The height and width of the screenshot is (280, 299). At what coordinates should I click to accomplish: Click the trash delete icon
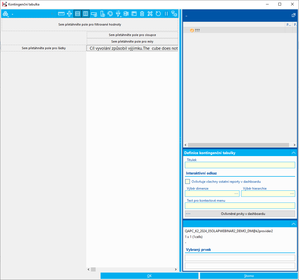[x=142, y=14]
